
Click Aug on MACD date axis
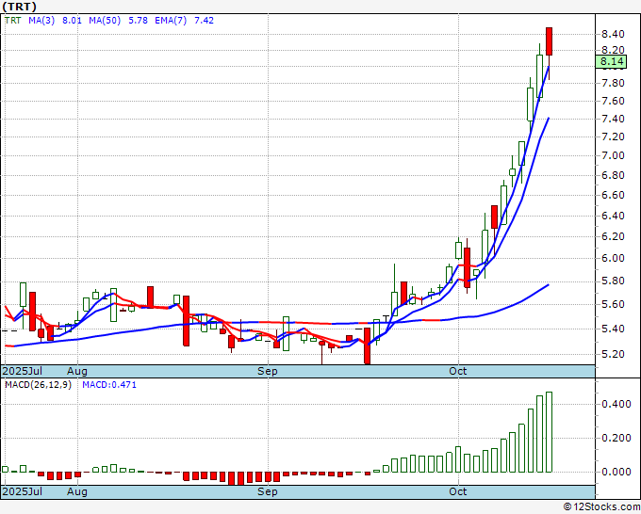click(x=77, y=491)
